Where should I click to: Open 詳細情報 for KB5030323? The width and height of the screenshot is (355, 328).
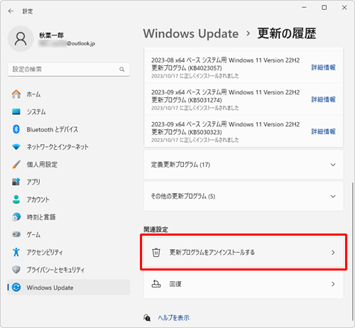pyautogui.click(x=323, y=131)
